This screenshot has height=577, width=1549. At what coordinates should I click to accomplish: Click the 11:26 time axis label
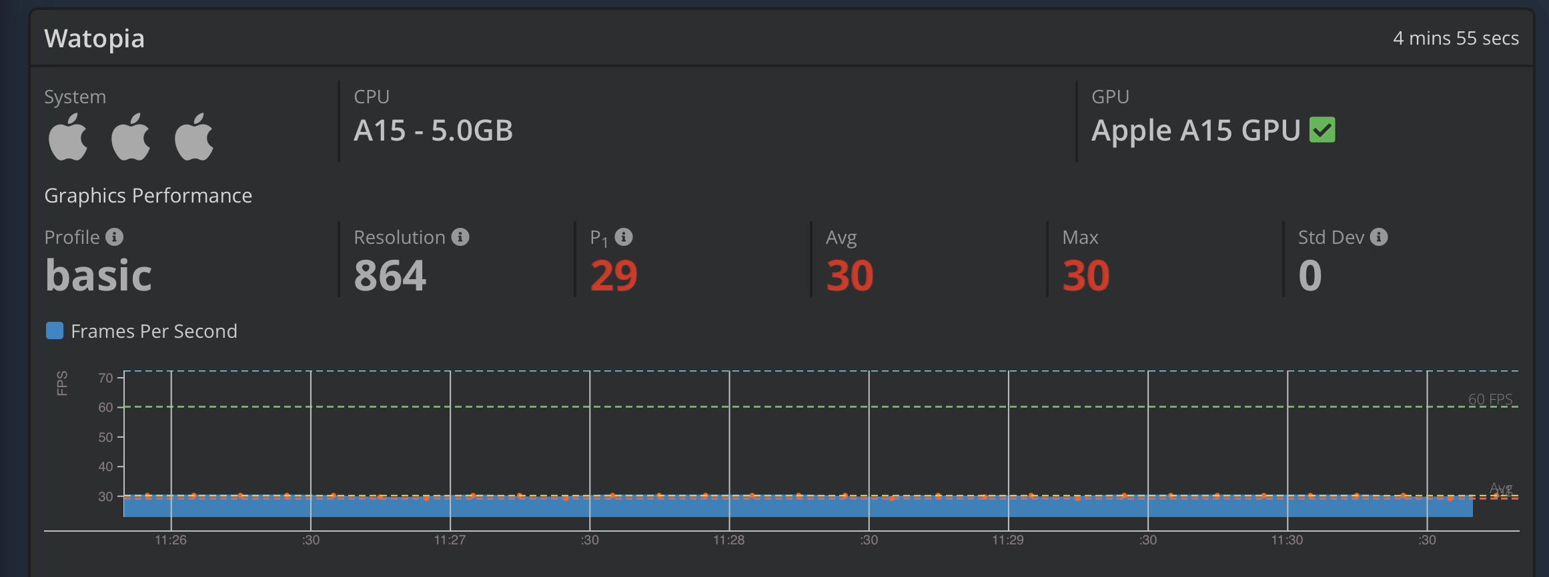171,540
